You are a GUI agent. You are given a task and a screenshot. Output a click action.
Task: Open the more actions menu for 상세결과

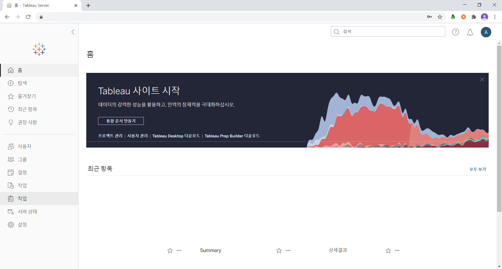pos(397,250)
